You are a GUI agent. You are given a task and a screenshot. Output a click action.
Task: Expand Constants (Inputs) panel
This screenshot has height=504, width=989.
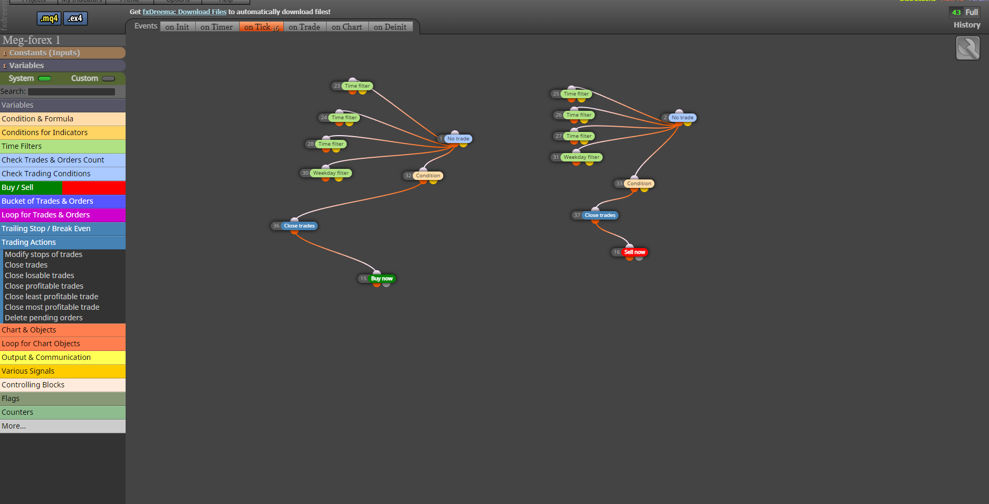coord(63,53)
